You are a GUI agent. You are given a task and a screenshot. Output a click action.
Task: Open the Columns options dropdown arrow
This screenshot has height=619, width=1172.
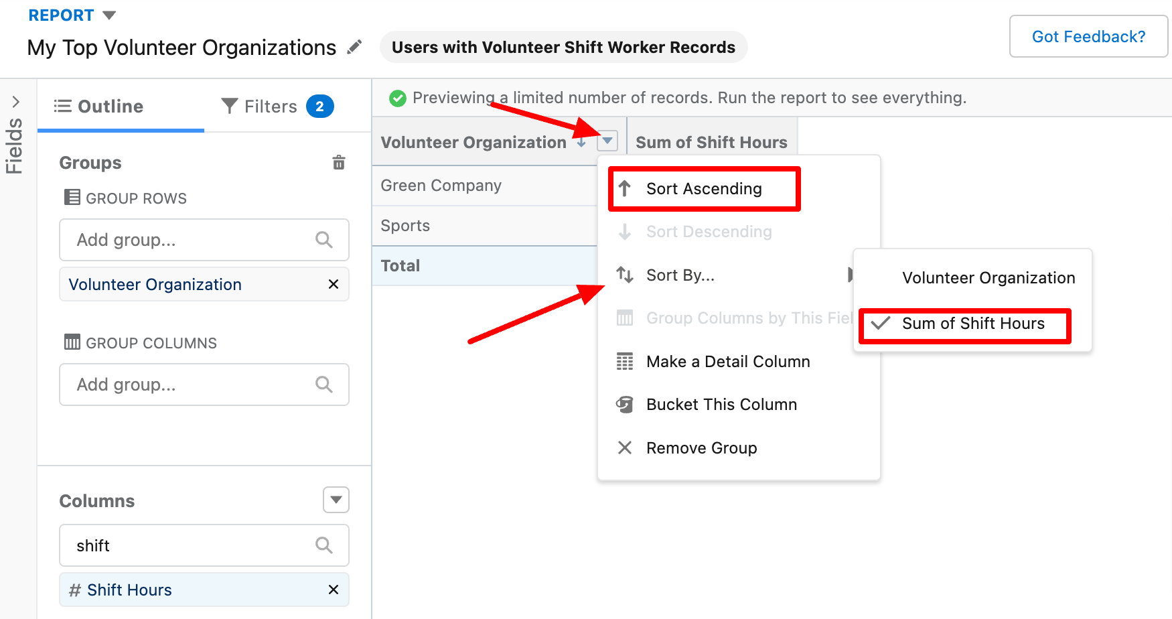coord(336,500)
